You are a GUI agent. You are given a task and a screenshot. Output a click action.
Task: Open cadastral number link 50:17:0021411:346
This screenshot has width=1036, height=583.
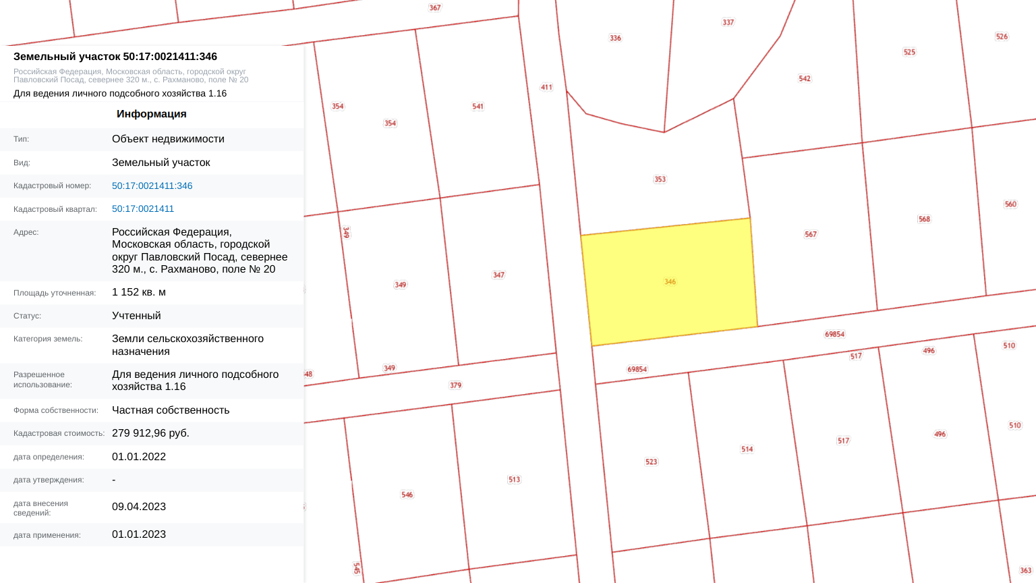[x=152, y=186]
